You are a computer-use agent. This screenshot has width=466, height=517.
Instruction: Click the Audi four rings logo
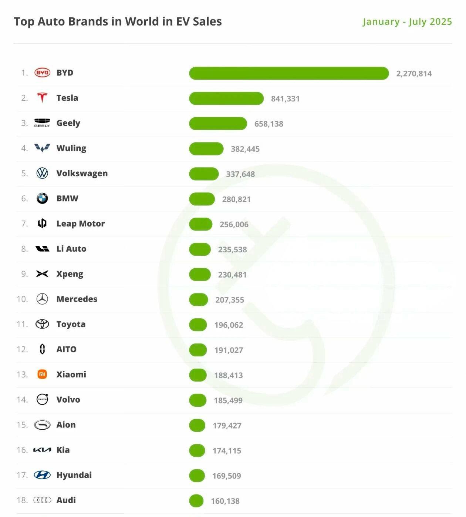coord(42,500)
